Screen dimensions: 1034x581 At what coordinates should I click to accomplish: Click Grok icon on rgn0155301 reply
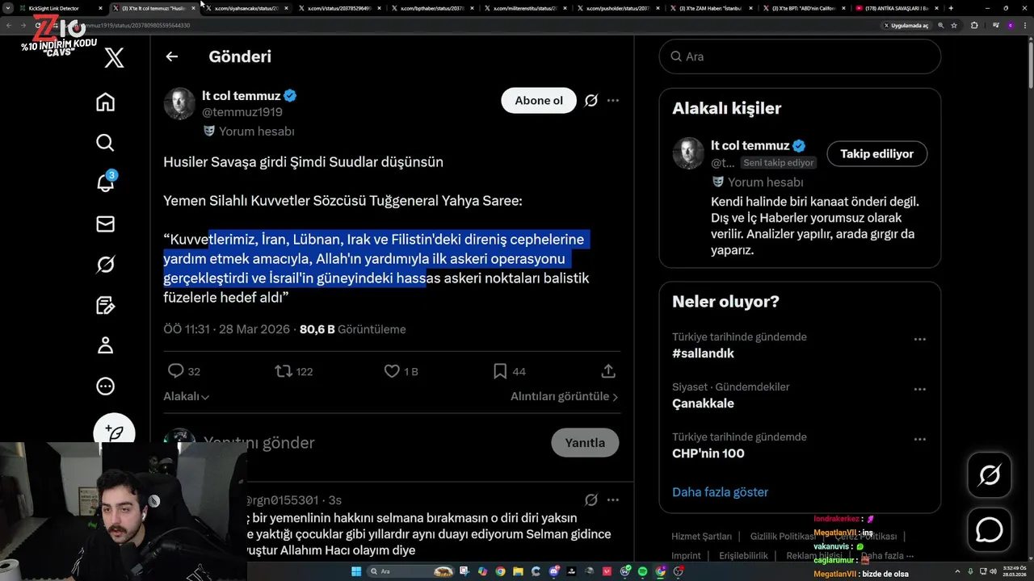tap(591, 499)
